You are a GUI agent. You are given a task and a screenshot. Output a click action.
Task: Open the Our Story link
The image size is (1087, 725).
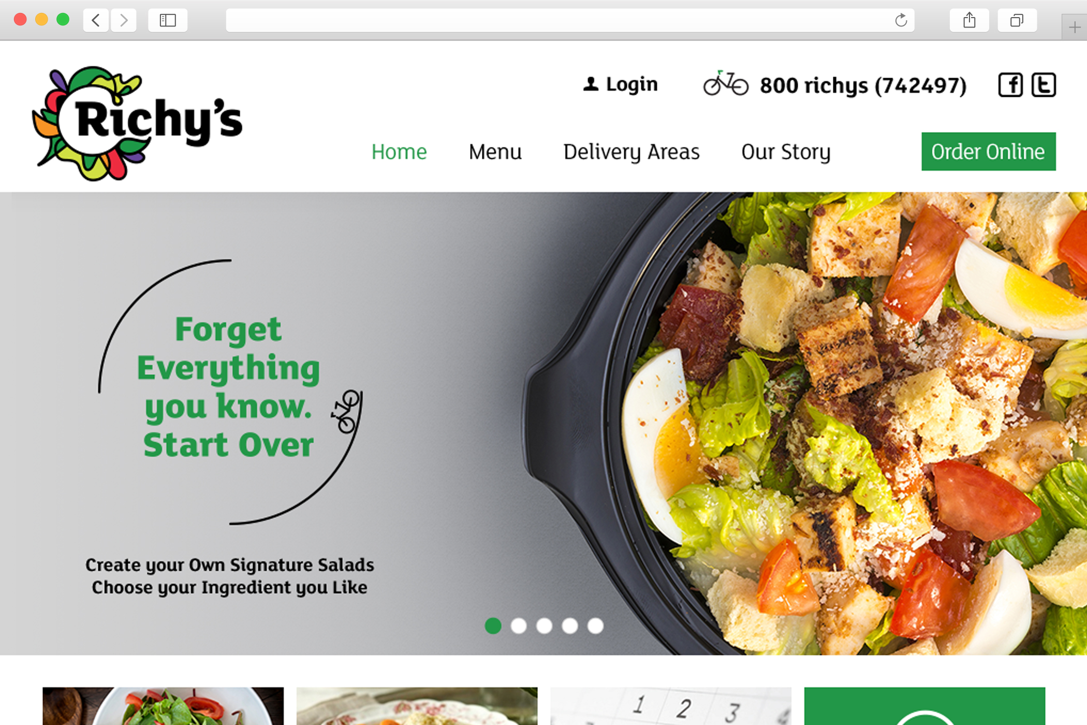786,152
